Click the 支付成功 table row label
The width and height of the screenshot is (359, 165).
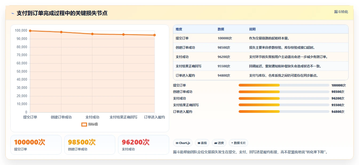tap(182, 57)
